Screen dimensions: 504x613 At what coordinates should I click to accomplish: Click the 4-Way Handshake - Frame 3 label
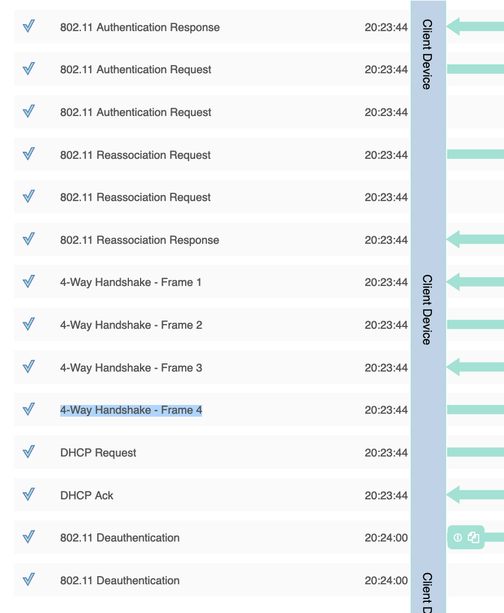131,368
